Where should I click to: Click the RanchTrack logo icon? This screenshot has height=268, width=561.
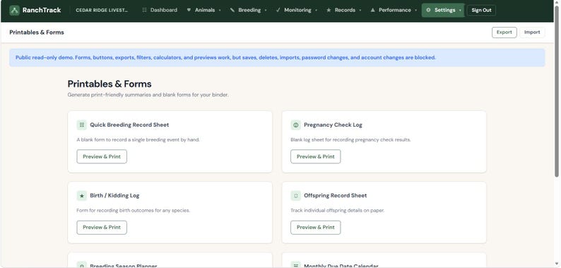pyautogui.click(x=14, y=10)
